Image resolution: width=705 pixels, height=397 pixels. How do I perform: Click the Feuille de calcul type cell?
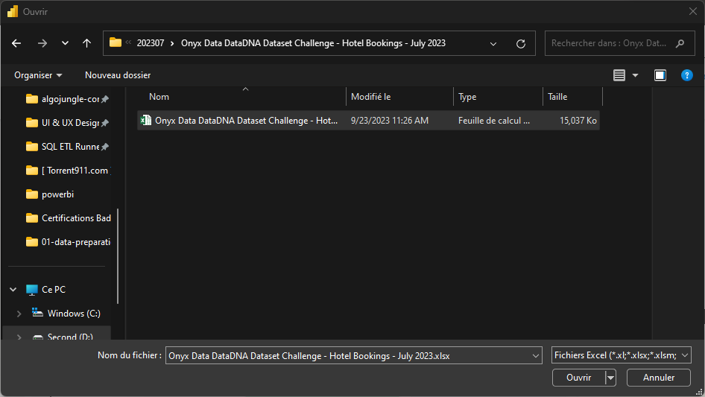click(494, 121)
